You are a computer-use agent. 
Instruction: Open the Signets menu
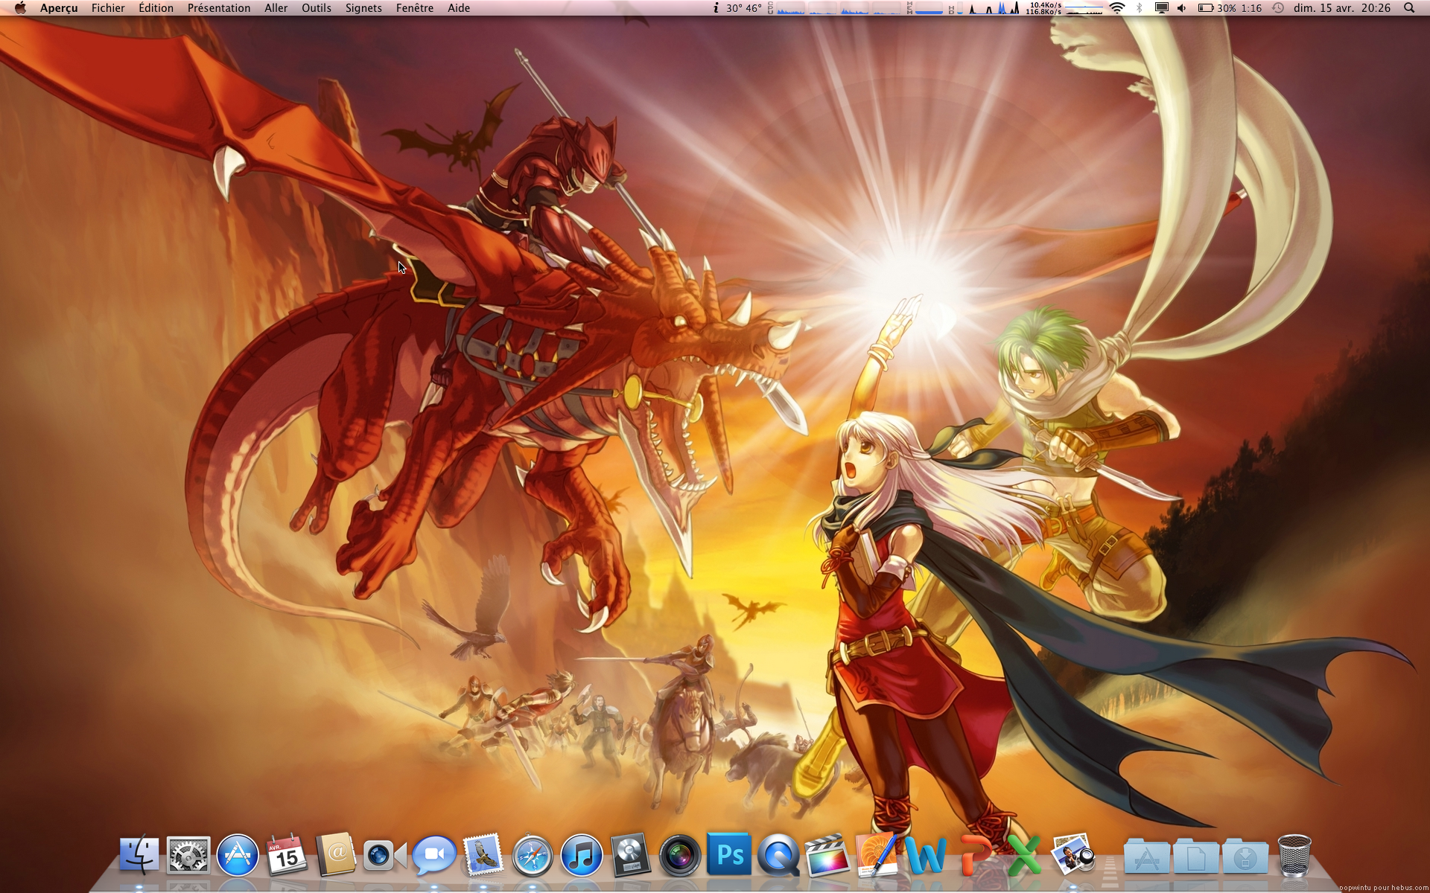click(363, 8)
